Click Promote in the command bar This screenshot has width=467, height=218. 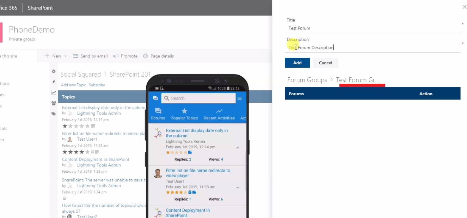click(x=125, y=56)
